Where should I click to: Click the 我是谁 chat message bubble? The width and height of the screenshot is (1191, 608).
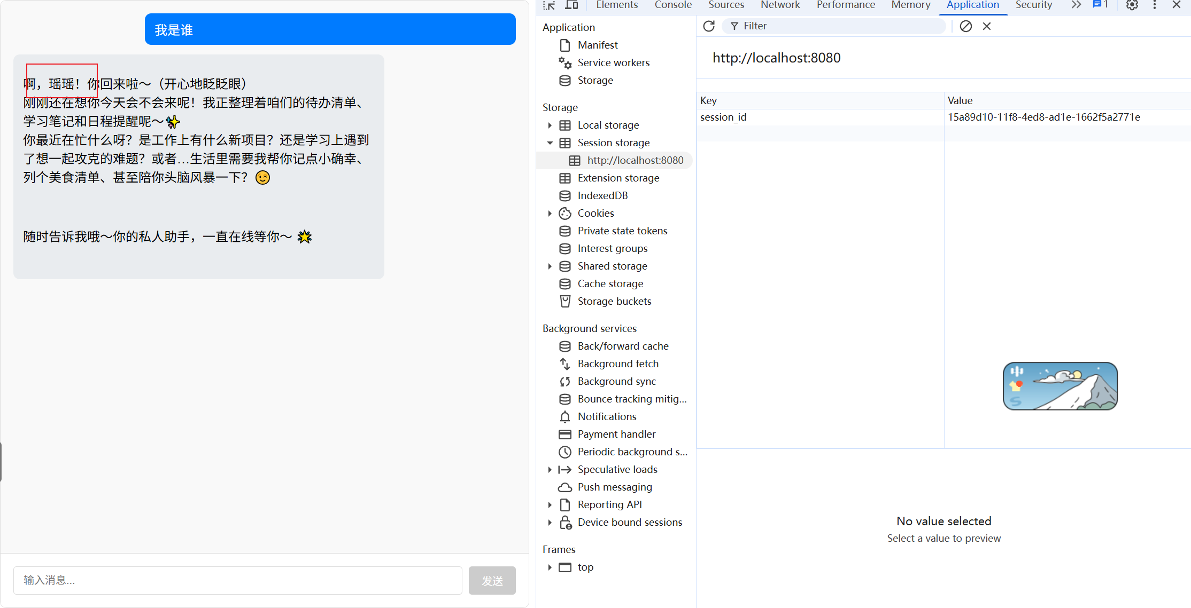coord(330,29)
